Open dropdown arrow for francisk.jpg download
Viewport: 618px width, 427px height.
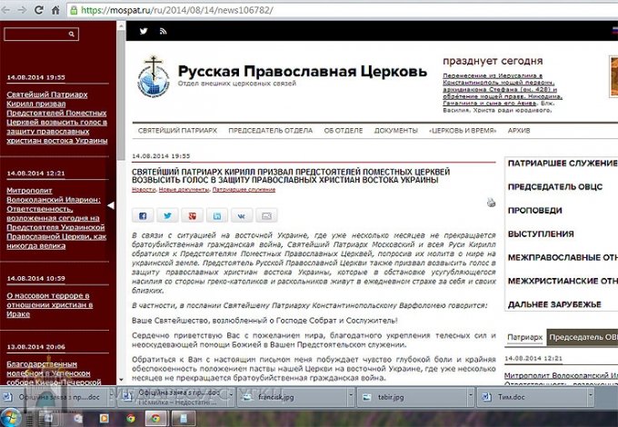tap(351, 394)
